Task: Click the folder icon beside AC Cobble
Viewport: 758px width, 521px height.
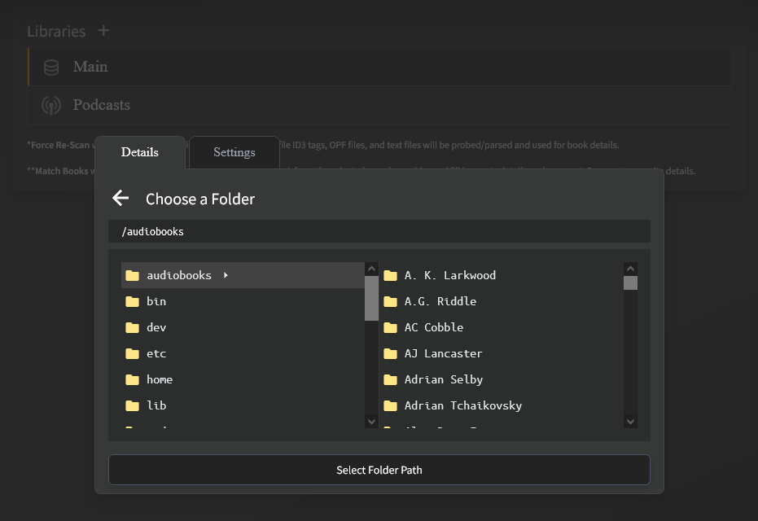Action: 390,327
